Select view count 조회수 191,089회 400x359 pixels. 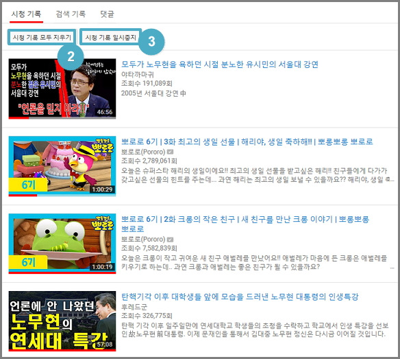coord(147,83)
